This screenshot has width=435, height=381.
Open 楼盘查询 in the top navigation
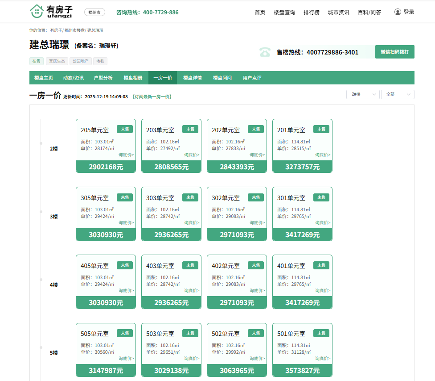[284, 13]
